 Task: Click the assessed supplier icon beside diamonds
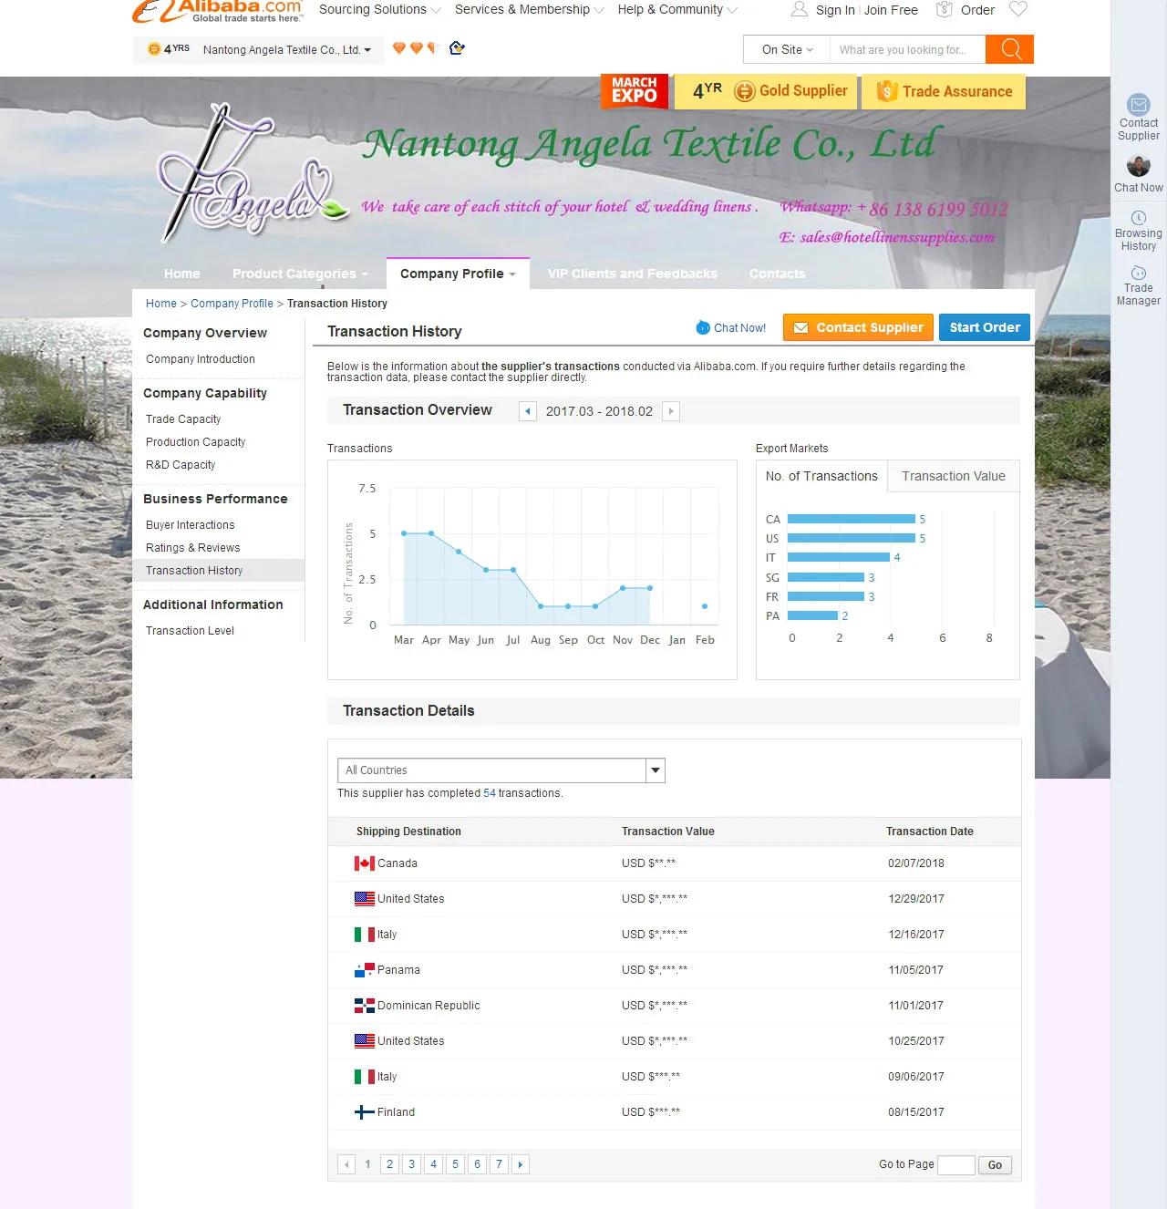(458, 48)
